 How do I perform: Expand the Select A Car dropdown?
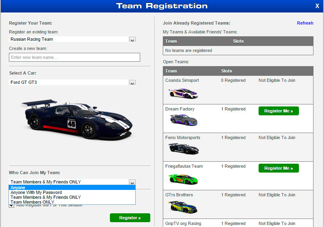pos(132,83)
